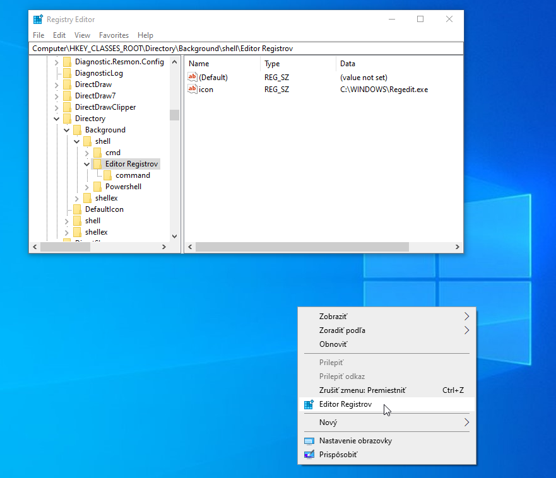This screenshot has height=478, width=556.
Task: Click the Prispôsobiť personalization icon
Action: click(x=309, y=455)
